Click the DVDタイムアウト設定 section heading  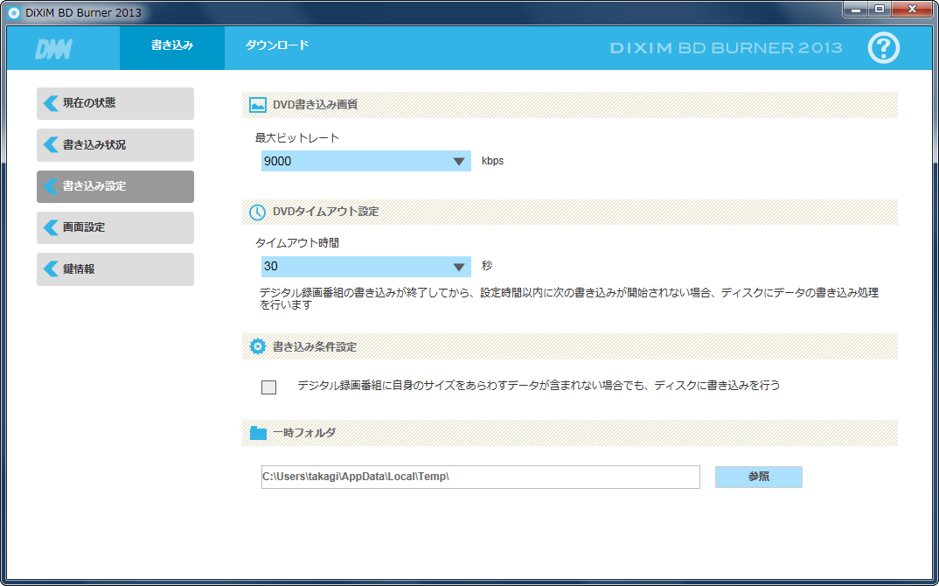click(325, 212)
